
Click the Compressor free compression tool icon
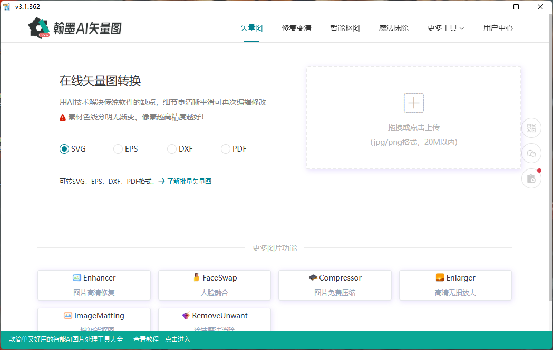(x=313, y=277)
